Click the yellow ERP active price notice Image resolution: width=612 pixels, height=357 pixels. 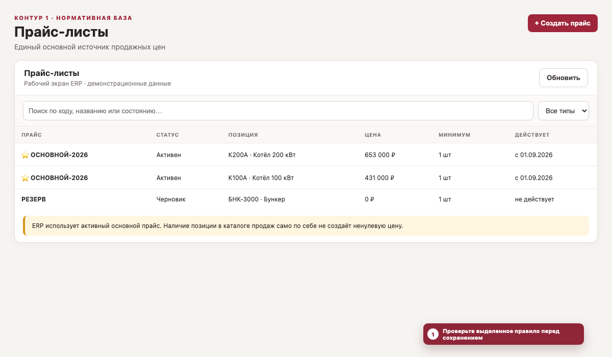click(306, 225)
